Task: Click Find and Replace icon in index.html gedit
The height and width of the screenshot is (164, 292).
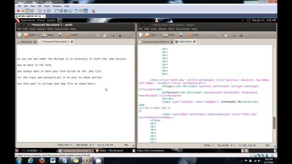Action: pyautogui.click(x=240, y=35)
